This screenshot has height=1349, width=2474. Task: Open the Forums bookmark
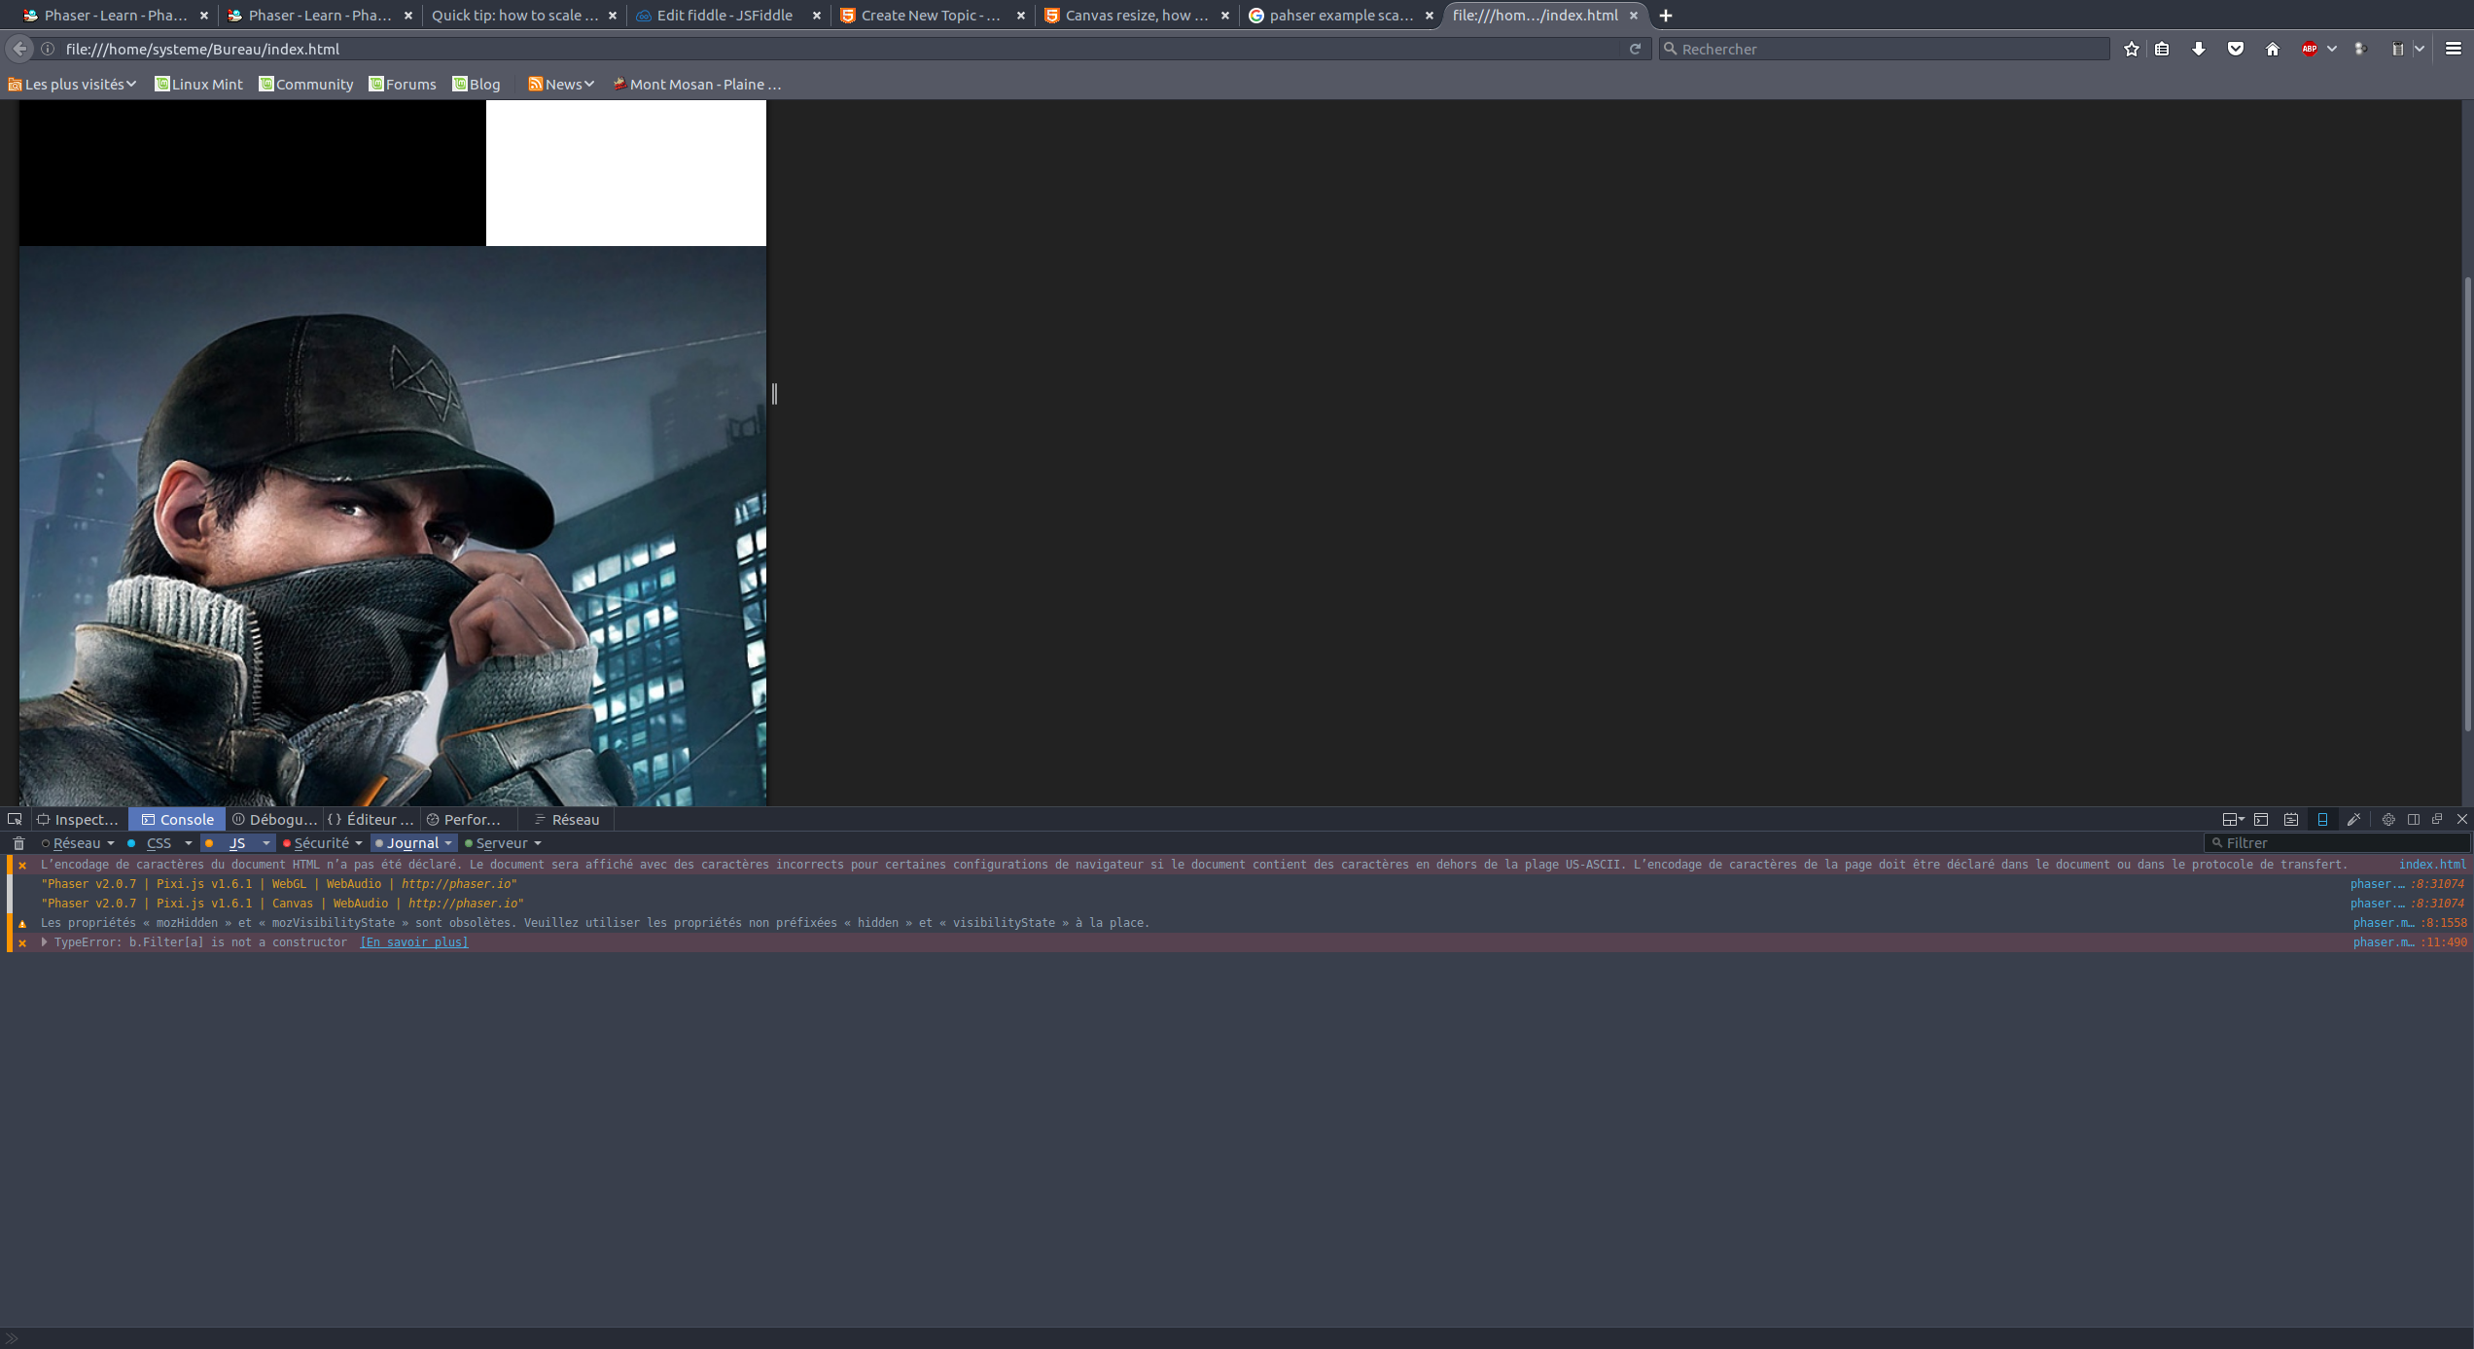[x=403, y=85]
